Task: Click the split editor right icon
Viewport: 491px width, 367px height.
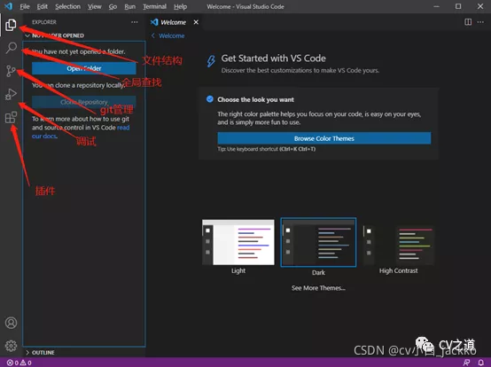Action: pyautogui.click(x=468, y=22)
